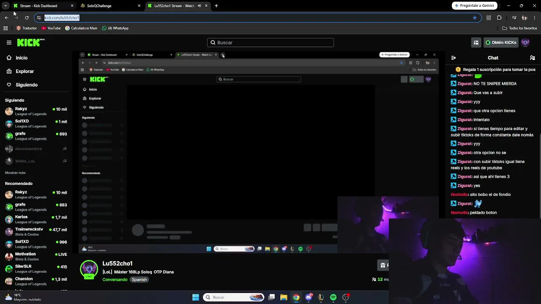Open the Calculadora Main bookmark

[81, 28]
